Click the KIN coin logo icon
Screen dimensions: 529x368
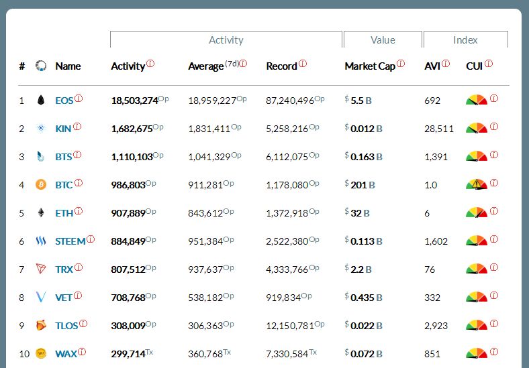tap(41, 129)
